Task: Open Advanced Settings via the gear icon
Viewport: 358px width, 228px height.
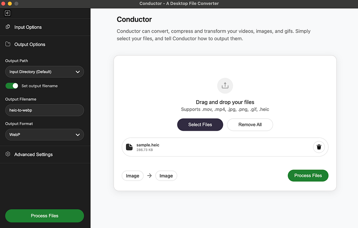Action: click(7, 154)
